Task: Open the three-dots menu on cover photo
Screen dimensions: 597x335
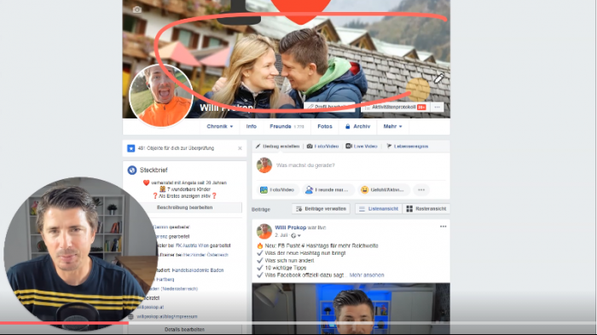Action: click(x=437, y=107)
